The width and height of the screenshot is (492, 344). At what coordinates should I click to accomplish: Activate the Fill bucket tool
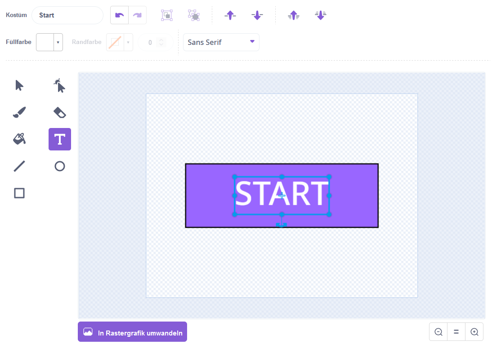(19, 139)
